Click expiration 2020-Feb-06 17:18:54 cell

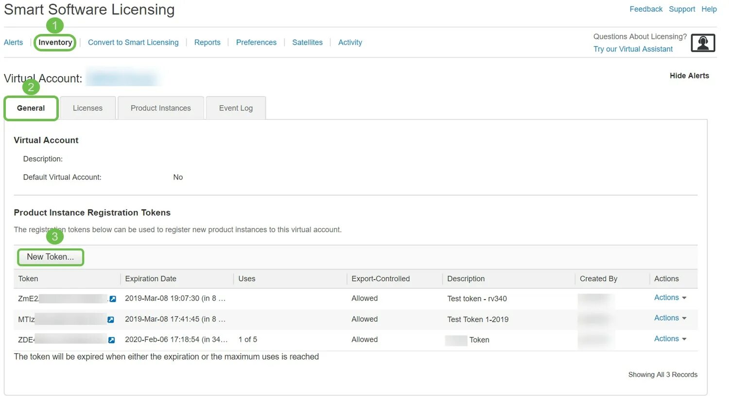pyautogui.click(x=176, y=340)
